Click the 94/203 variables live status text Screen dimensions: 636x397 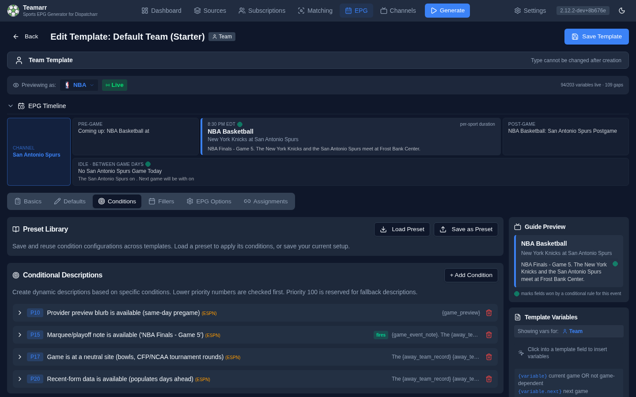[x=592, y=85]
